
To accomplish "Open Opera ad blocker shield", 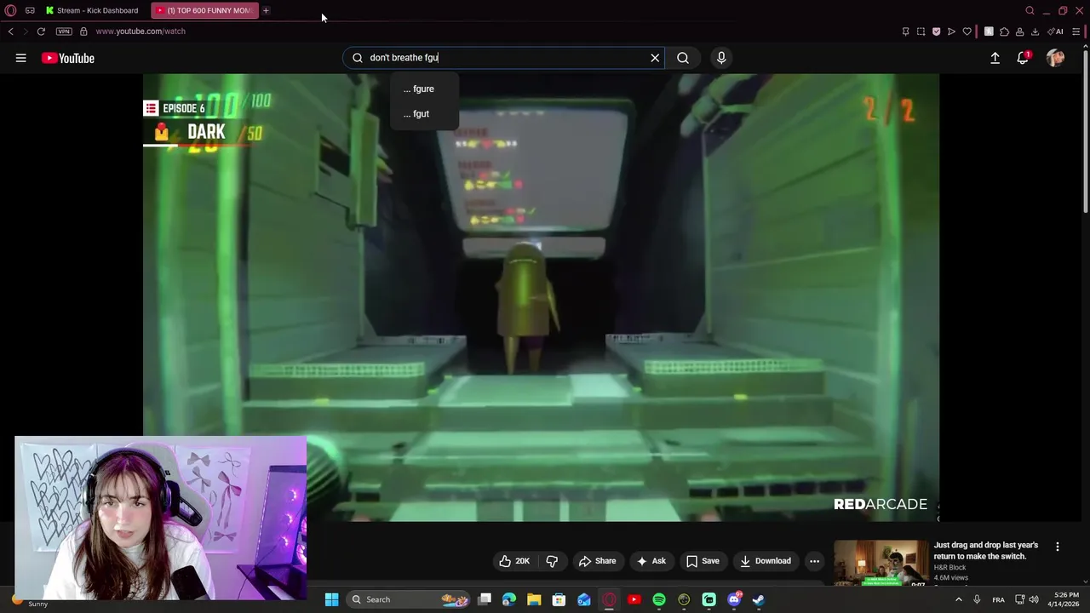I will (x=936, y=32).
